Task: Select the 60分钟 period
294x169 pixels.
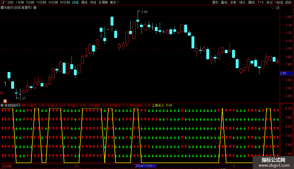Action: 65,2
